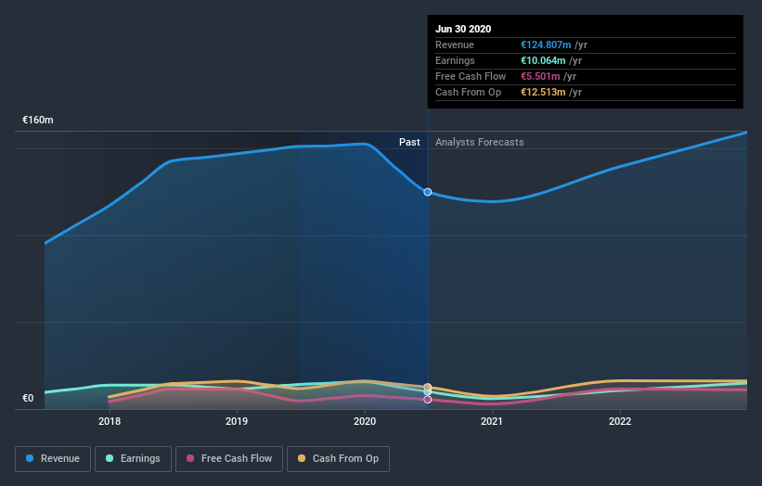
Task: Click the orange Cash From Op data point
Action: (x=428, y=388)
